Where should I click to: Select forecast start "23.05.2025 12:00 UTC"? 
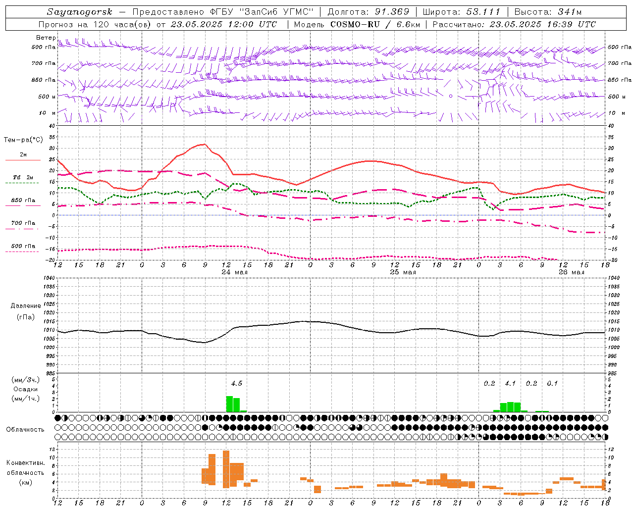click(x=223, y=24)
